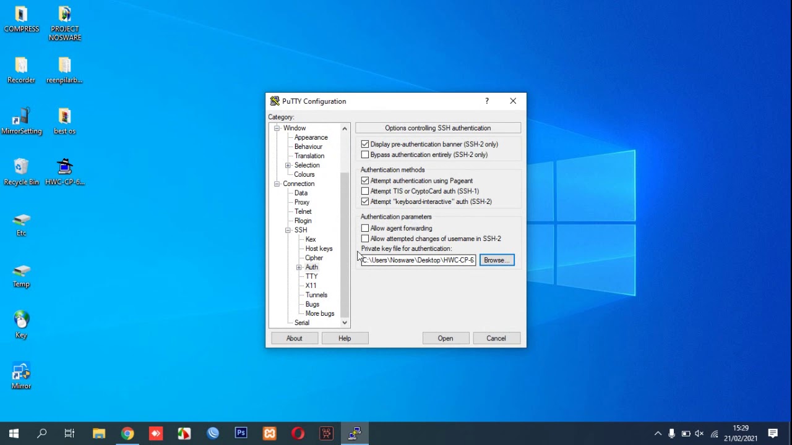
Task: Open taskbar search
Action: [x=42, y=433]
